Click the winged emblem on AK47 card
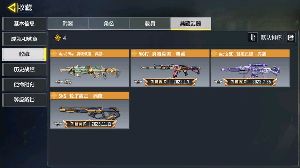The image size is (300, 168). [138, 82]
